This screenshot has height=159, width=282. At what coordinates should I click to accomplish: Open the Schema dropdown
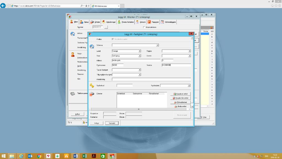tap(157, 45)
